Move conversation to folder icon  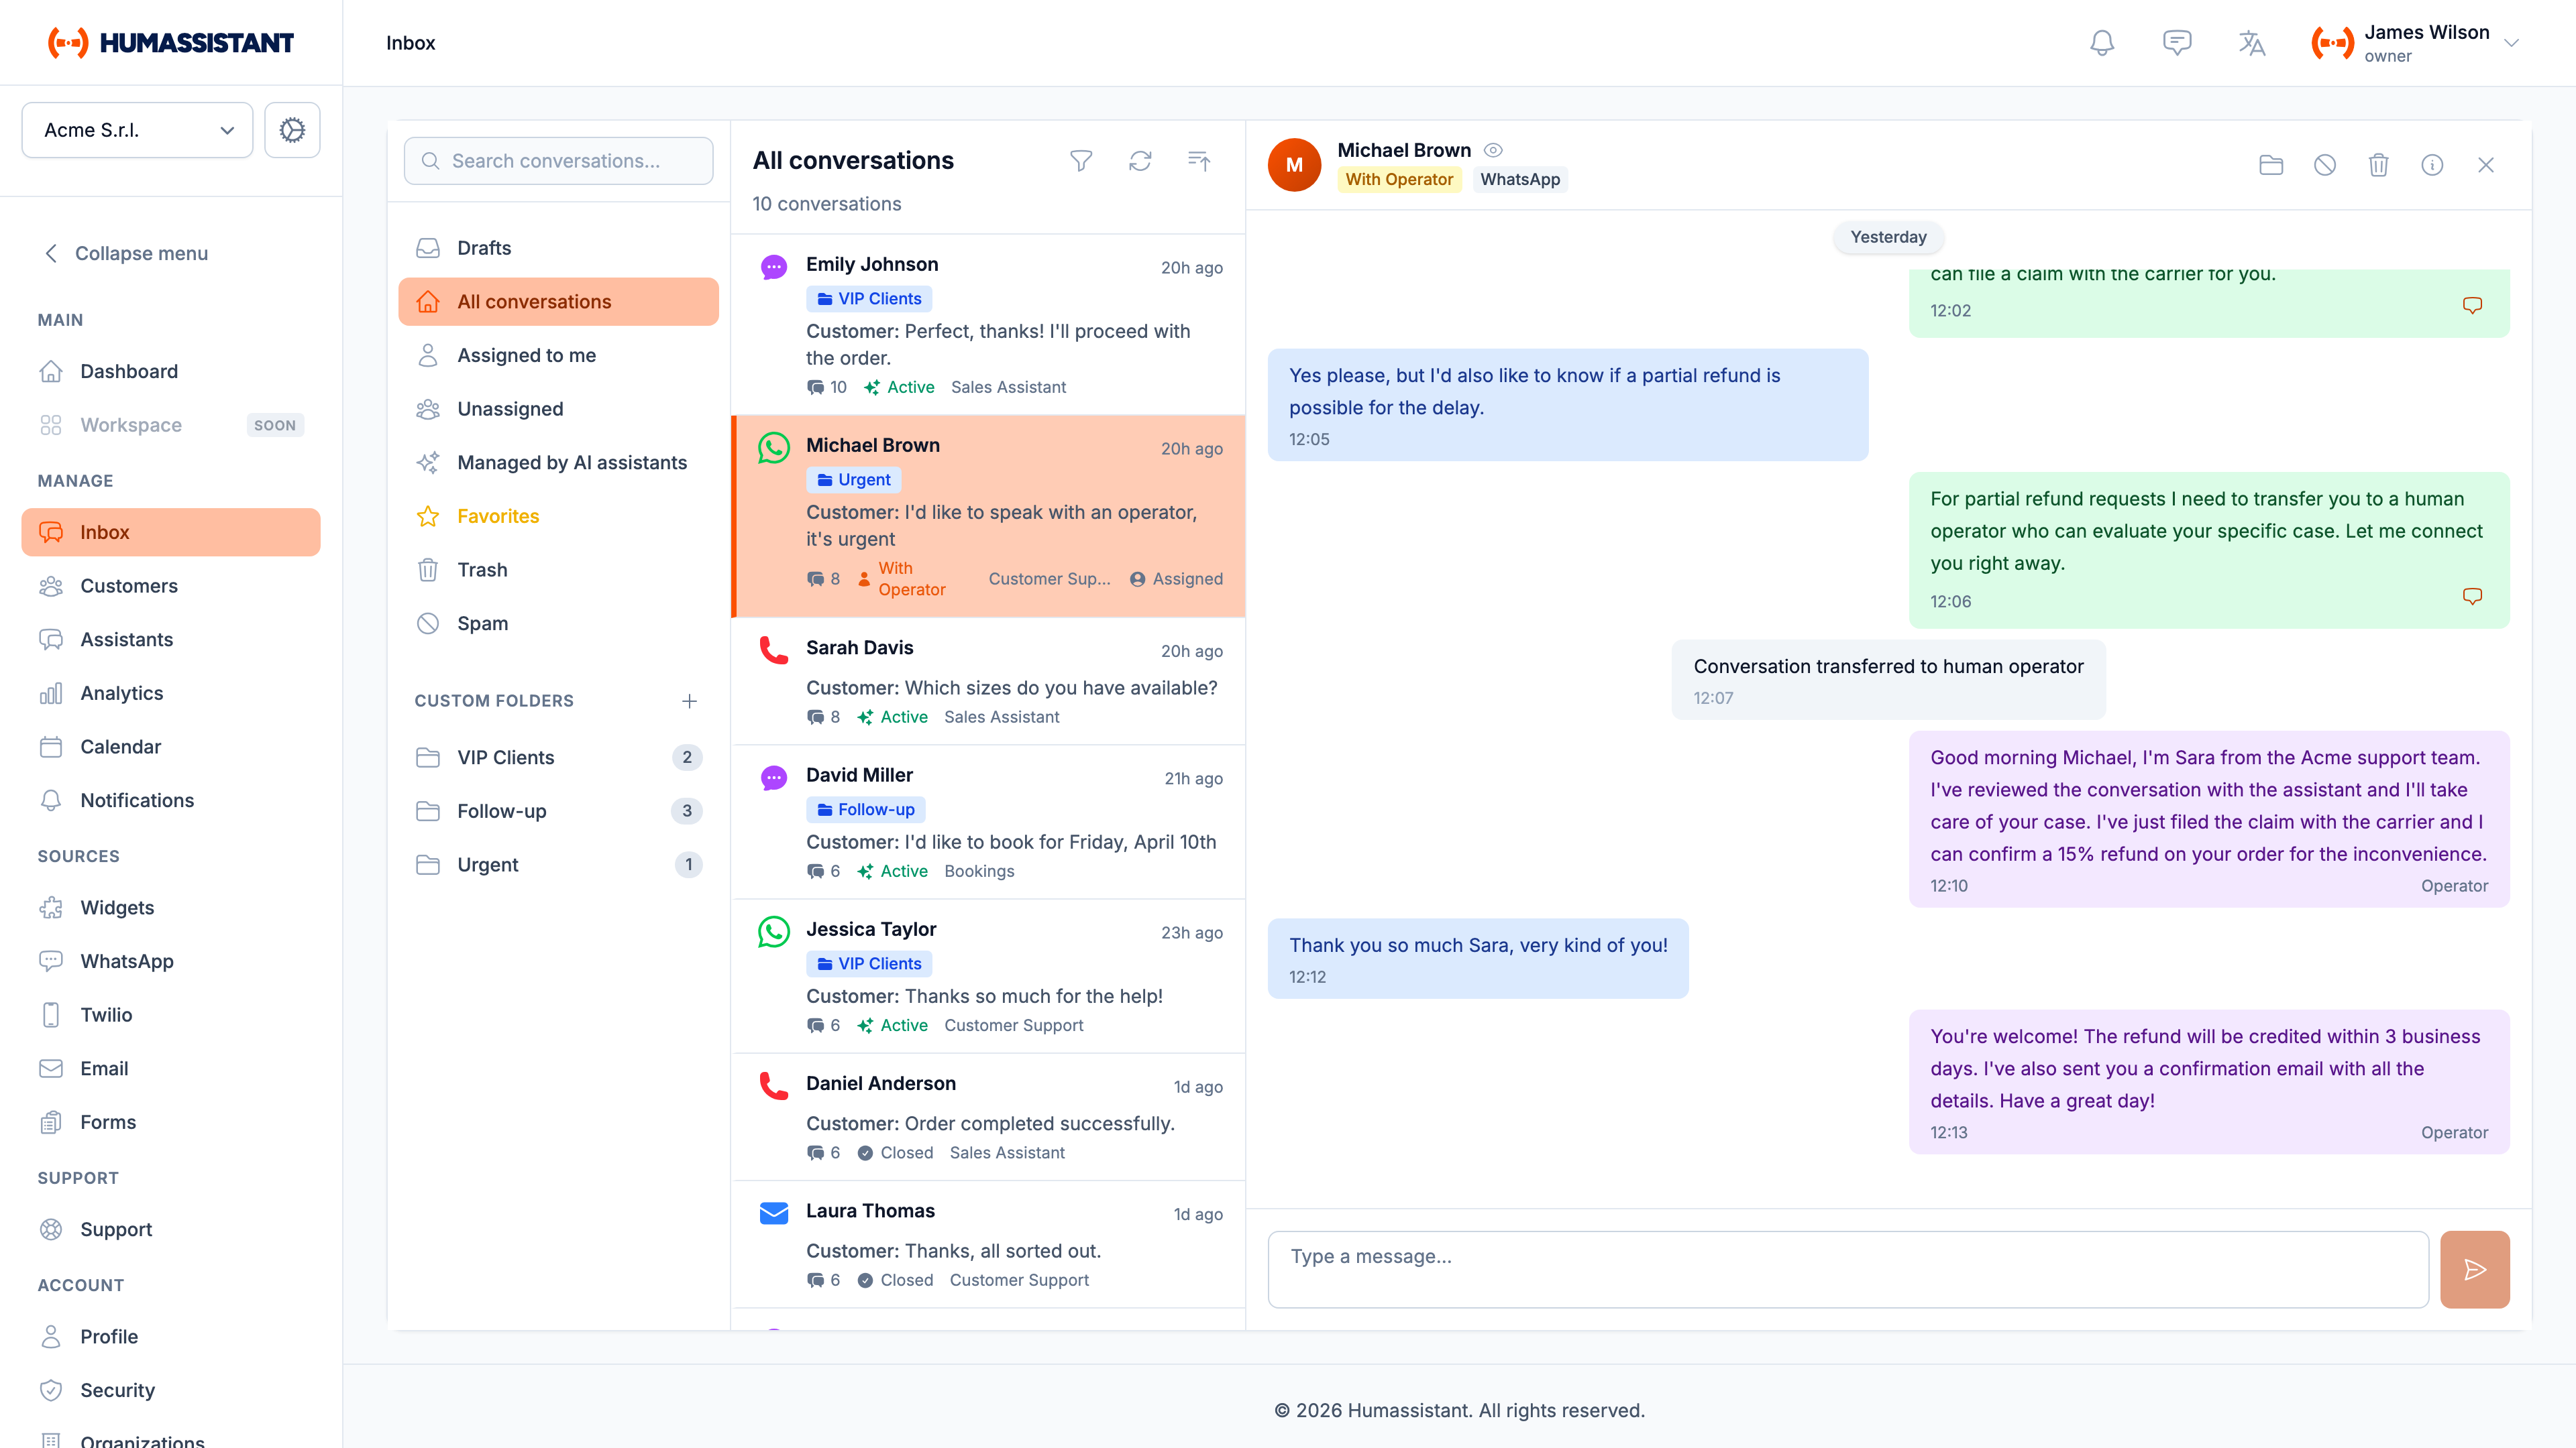coord(2271,165)
